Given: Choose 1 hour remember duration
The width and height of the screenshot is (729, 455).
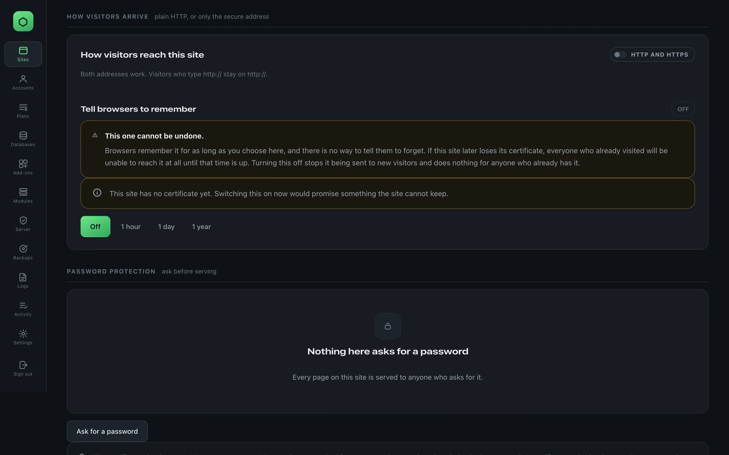Looking at the screenshot, I should click(131, 226).
